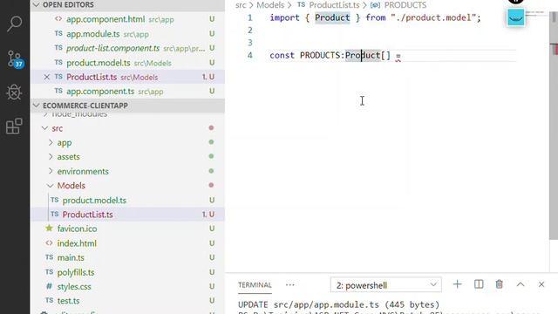Screen dimensions: 558x314
Task: Collapse the src folder
Action: click(44, 128)
